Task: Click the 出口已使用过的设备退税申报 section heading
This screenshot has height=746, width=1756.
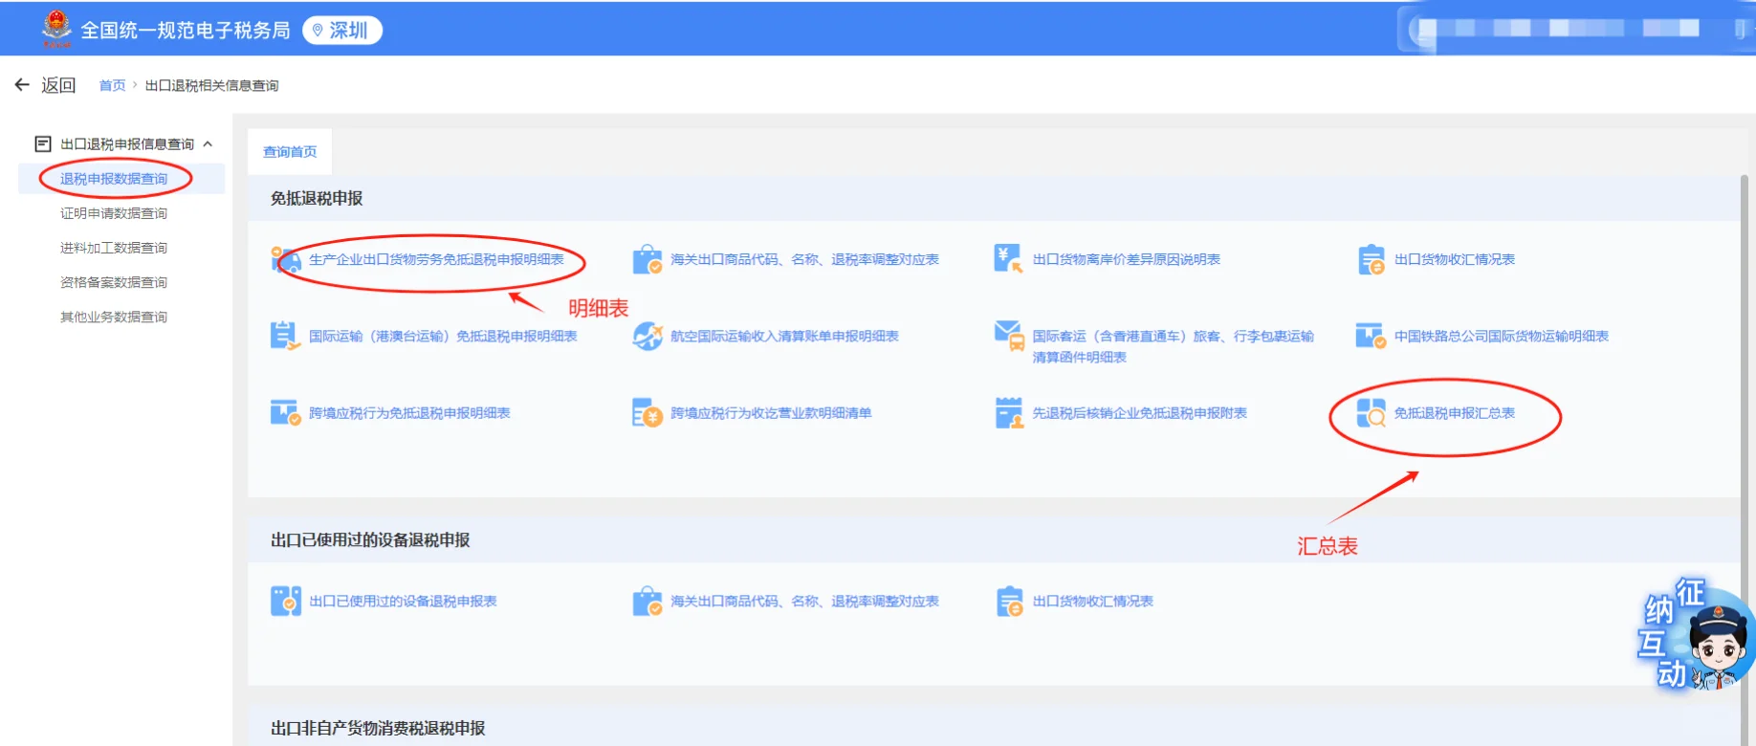Action: pyautogui.click(x=370, y=539)
